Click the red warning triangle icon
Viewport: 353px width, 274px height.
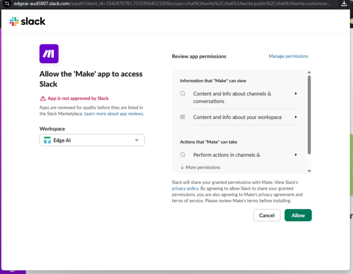43,98
